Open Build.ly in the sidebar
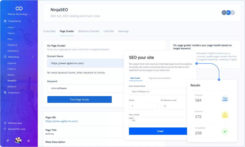The height and width of the screenshot is (147, 245). click(11, 75)
